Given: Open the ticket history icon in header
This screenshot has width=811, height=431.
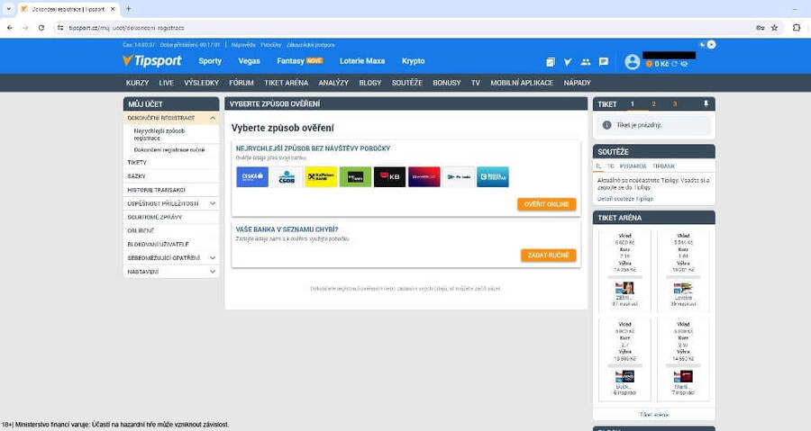Looking at the screenshot, I should click(551, 62).
